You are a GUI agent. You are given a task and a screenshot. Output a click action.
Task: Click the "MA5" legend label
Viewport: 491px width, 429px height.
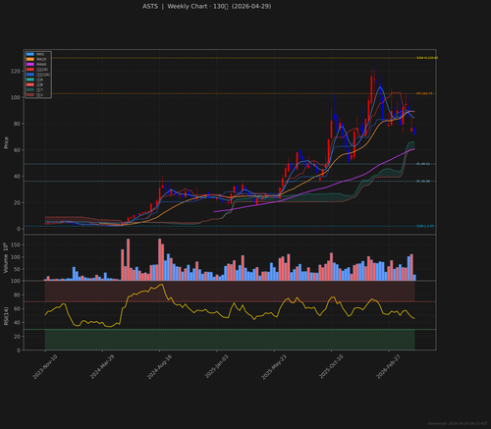pos(40,54)
